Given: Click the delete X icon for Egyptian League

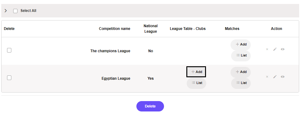Looking at the screenshot, I should (267, 77).
